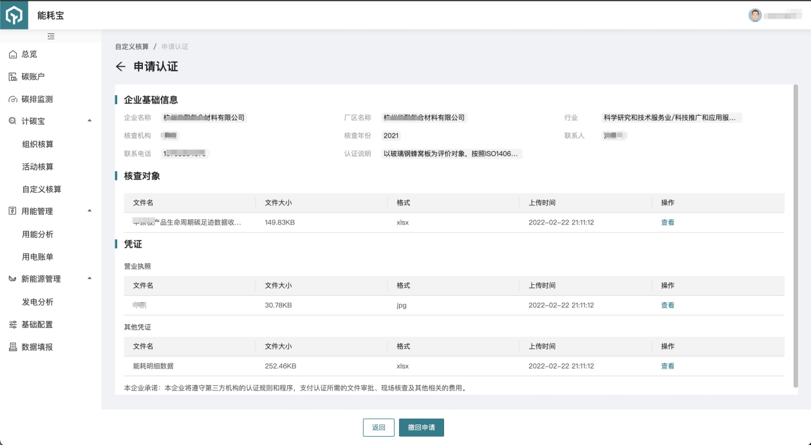Open 碳账户 in the sidebar
Screen dimensions: 811x445
[33, 77]
